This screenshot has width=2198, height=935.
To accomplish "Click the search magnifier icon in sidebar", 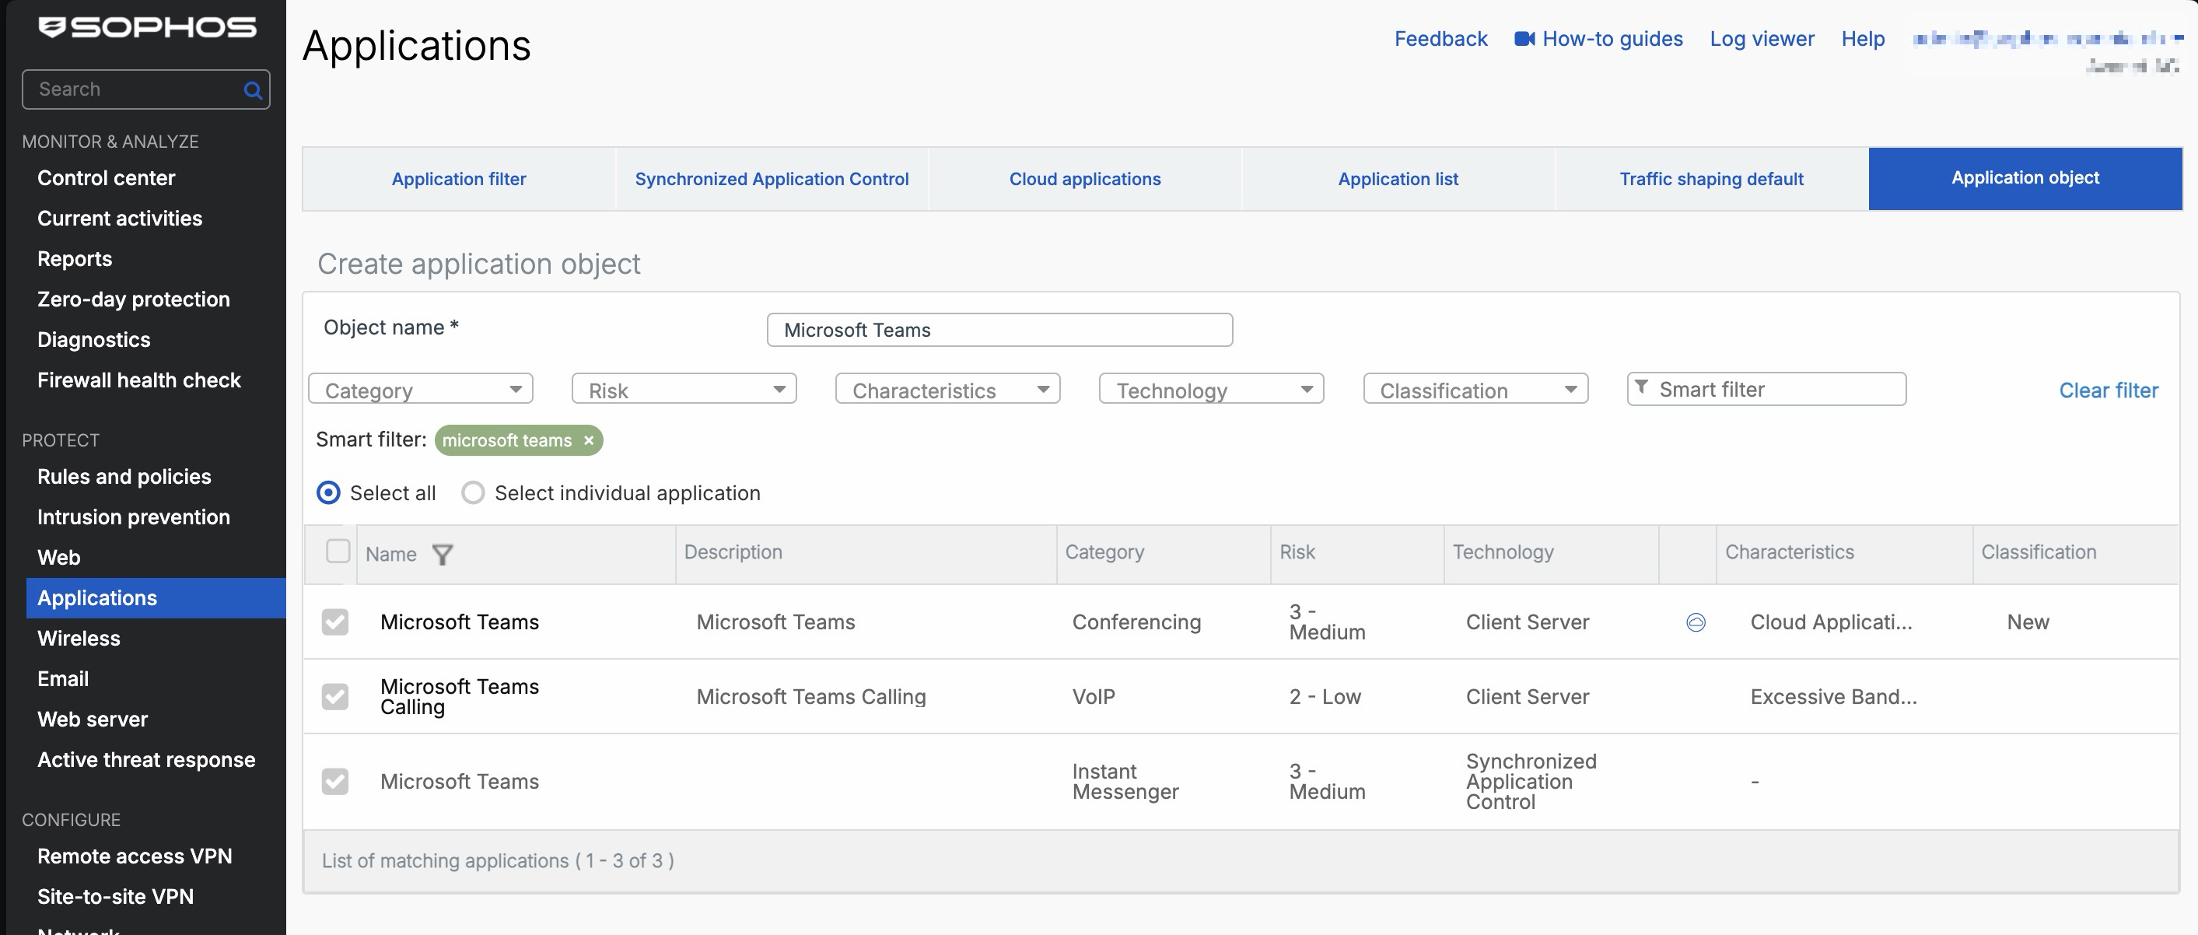I will point(253,89).
